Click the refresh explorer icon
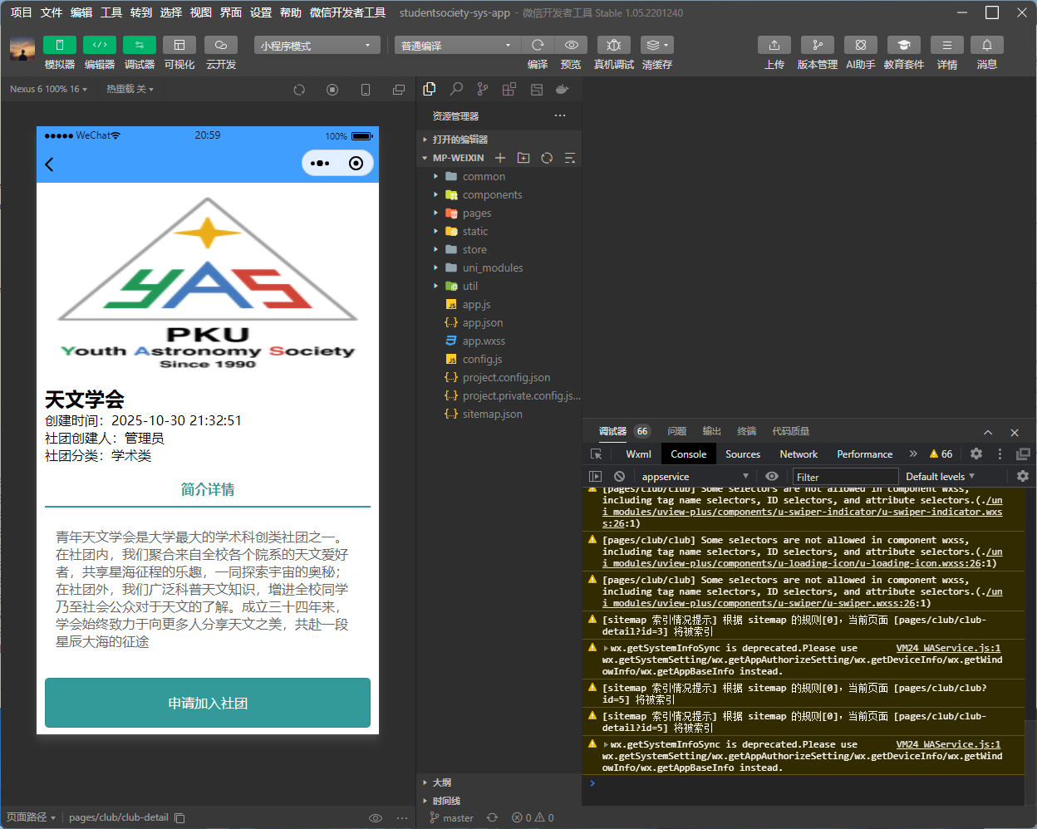The width and height of the screenshot is (1037, 829). (547, 158)
